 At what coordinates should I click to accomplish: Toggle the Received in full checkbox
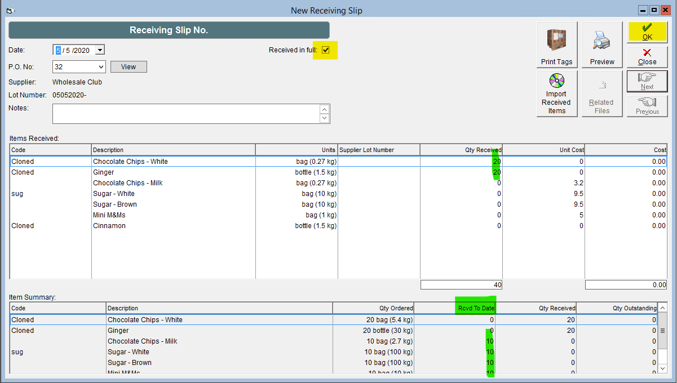(x=326, y=50)
